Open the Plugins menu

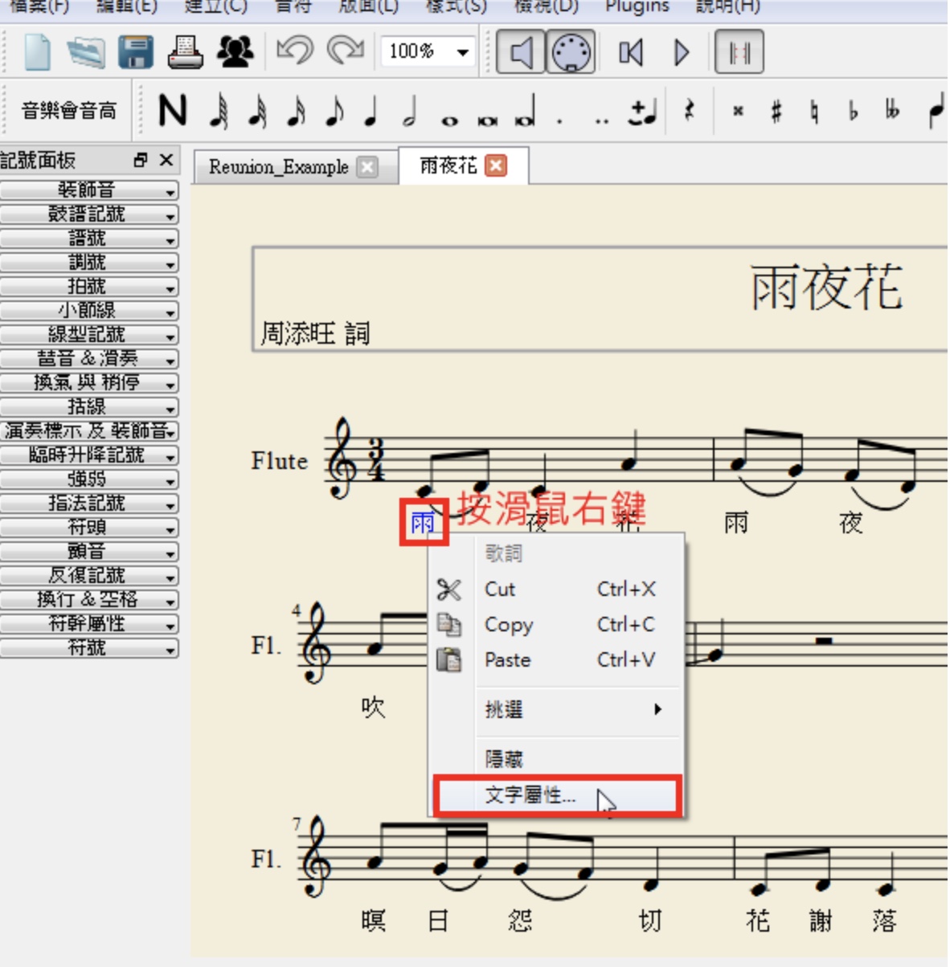(x=637, y=7)
